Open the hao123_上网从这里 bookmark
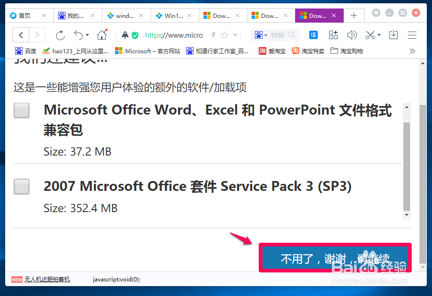Viewport: 432px width, 296px height. click(x=75, y=51)
